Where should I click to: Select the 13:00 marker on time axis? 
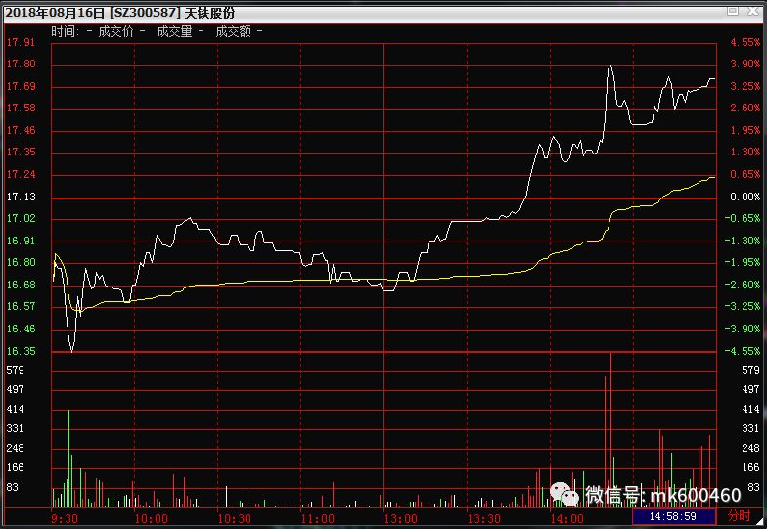click(x=400, y=518)
